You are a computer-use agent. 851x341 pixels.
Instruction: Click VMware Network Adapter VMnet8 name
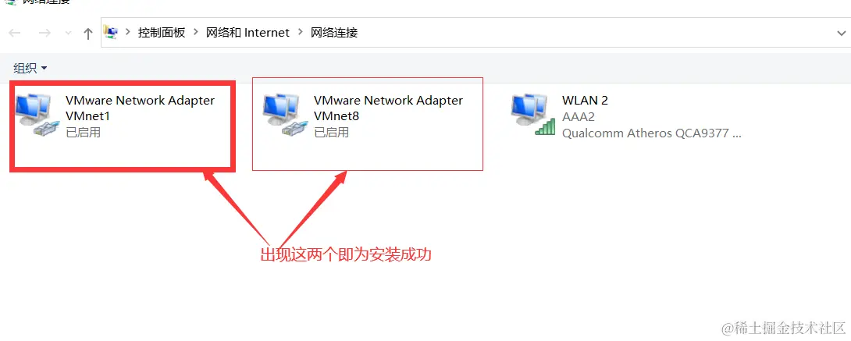click(x=389, y=108)
